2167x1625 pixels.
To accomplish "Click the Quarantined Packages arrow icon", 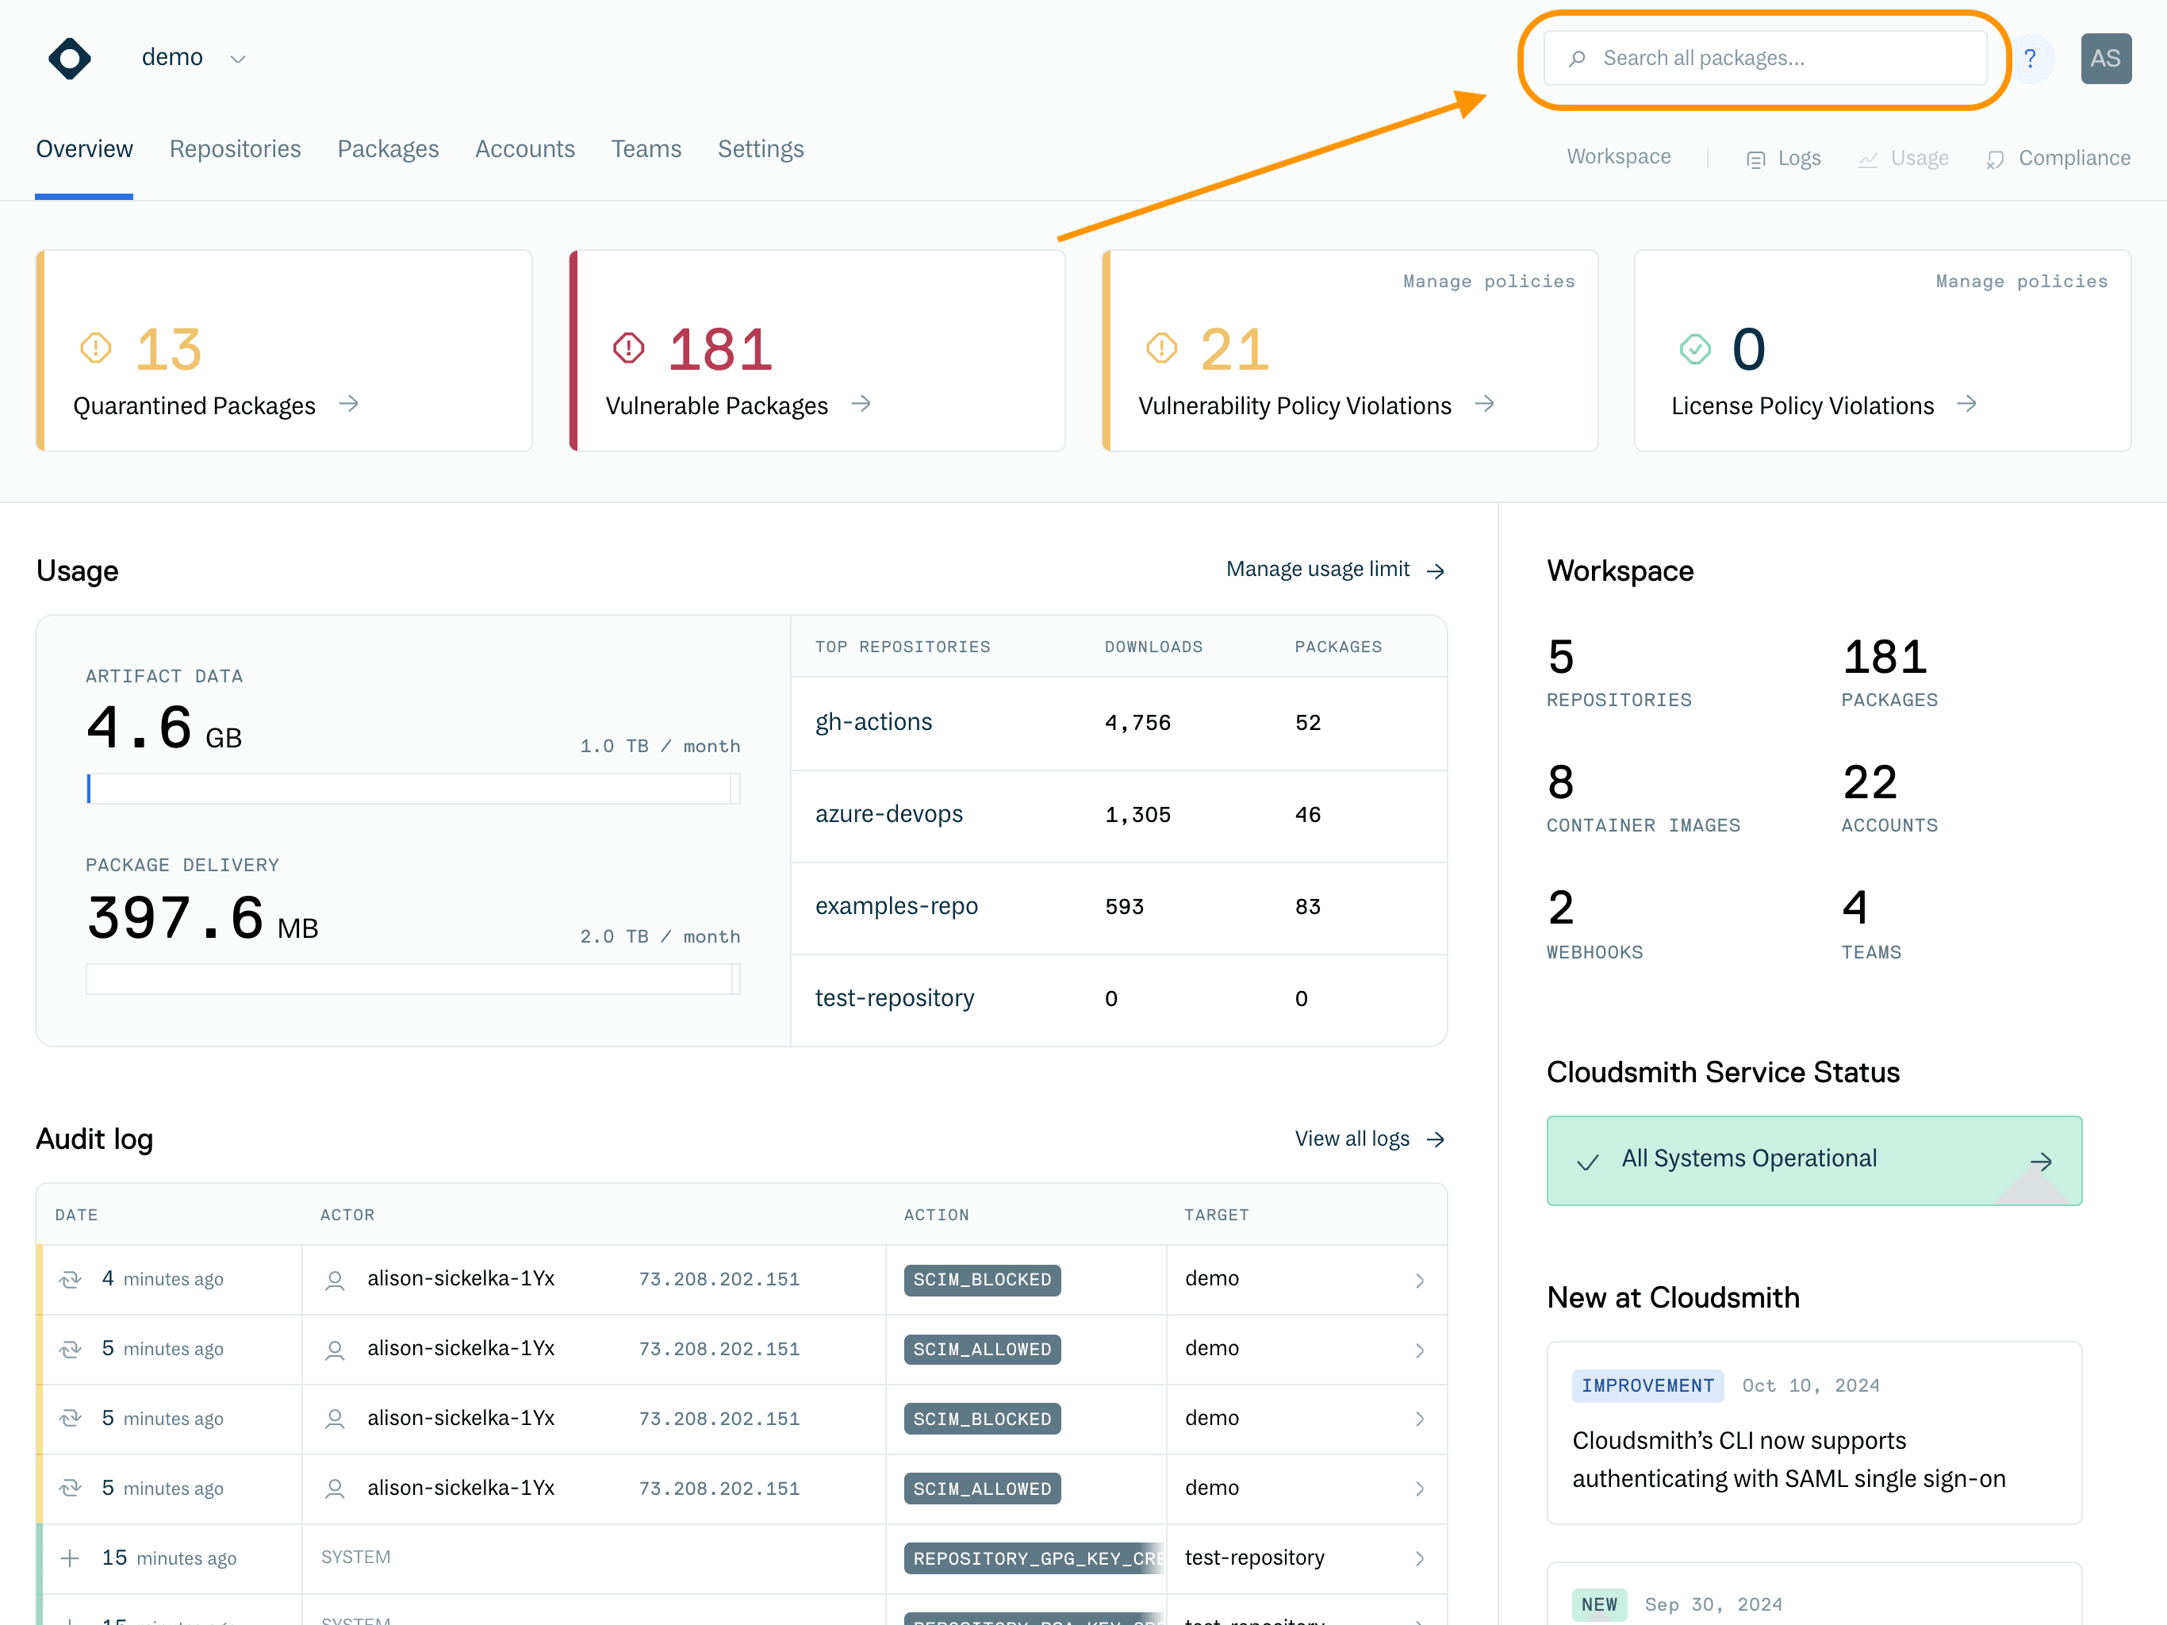I will [349, 404].
